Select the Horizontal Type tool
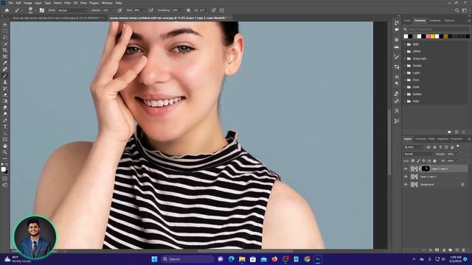Viewport: 472px width, 265px height. (x=5, y=127)
